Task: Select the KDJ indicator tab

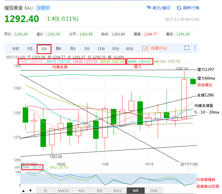Action: 81,191
